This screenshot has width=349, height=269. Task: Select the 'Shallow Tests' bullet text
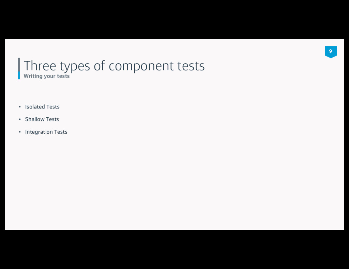pos(42,119)
